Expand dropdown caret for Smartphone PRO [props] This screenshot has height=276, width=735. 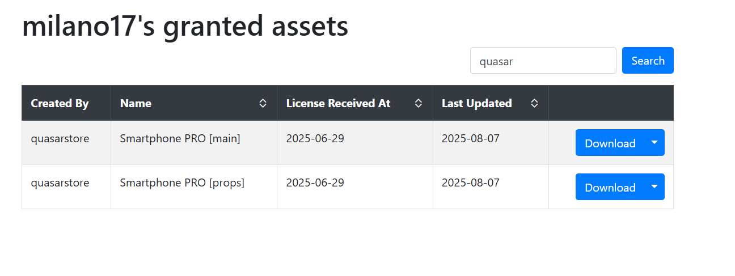[x=654, y=186]
